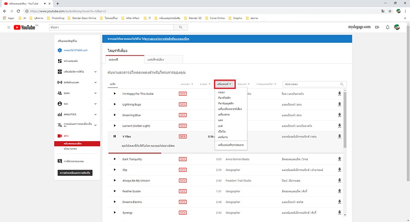Play the song Lightning Bugs
410x222 pixels.
pos(114,104)
